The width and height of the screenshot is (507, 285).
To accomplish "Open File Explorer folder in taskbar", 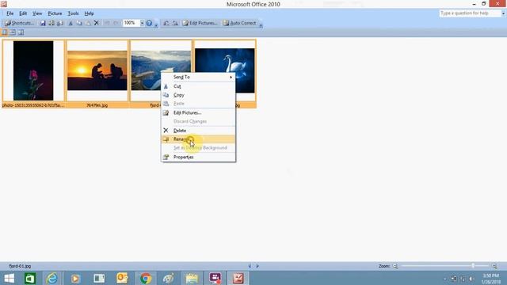I will (x=192, y=278).
